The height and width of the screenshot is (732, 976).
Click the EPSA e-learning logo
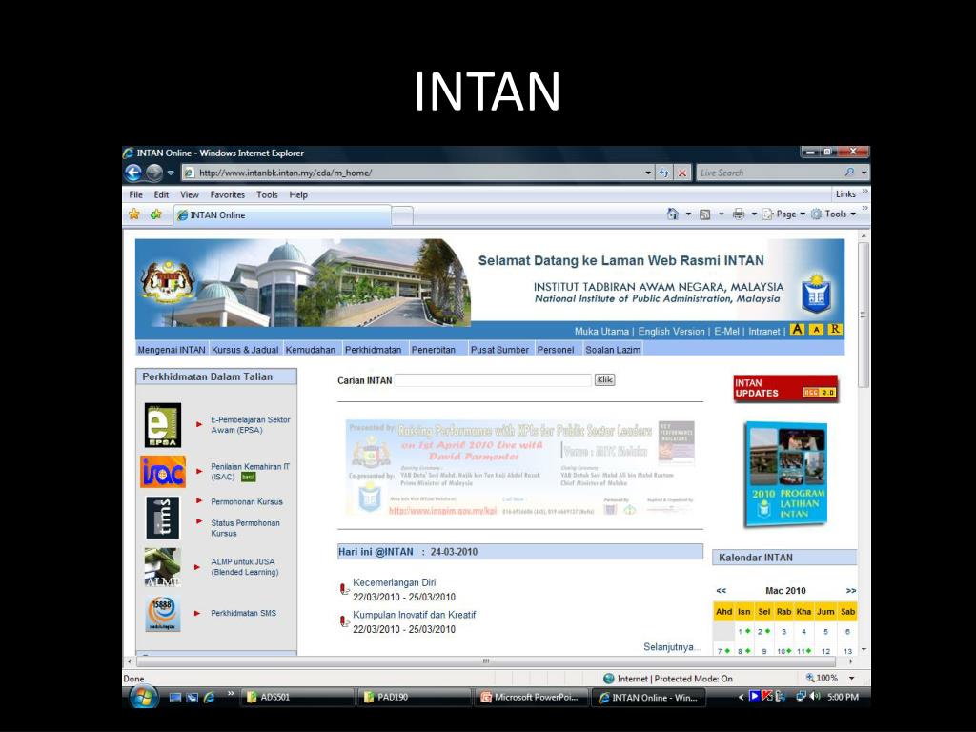click(162, 425)
